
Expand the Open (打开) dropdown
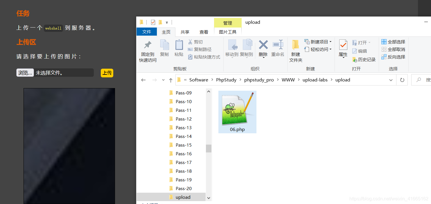pyautogui.click(x=369, y=43)
